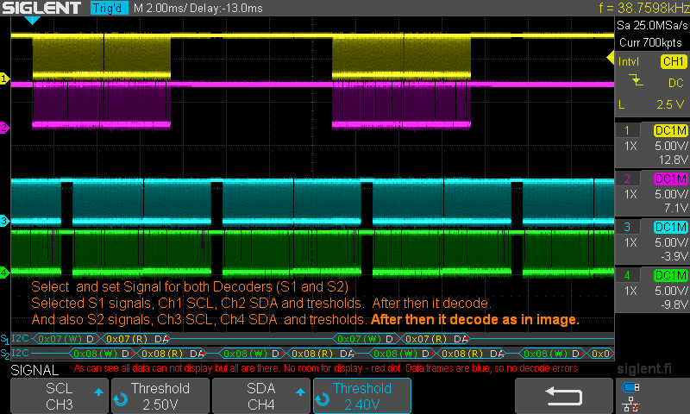Viewport: 690px width, 414px height.
Task: Click the channel 4 offset -9.8V value
Action: (x=674, y=304)
